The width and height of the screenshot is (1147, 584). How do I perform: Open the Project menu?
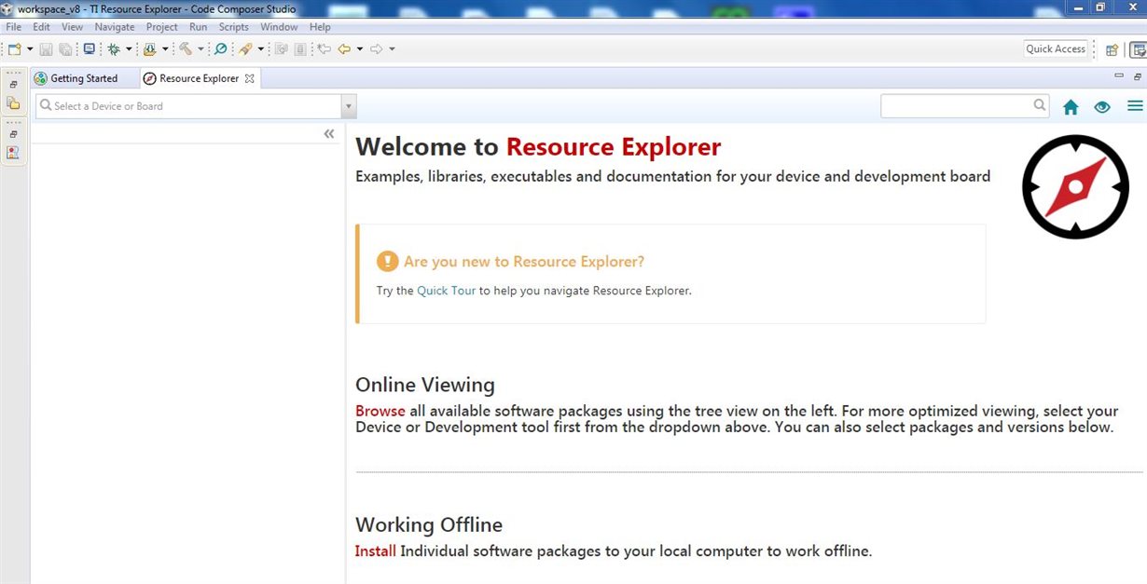click(161, 27)
